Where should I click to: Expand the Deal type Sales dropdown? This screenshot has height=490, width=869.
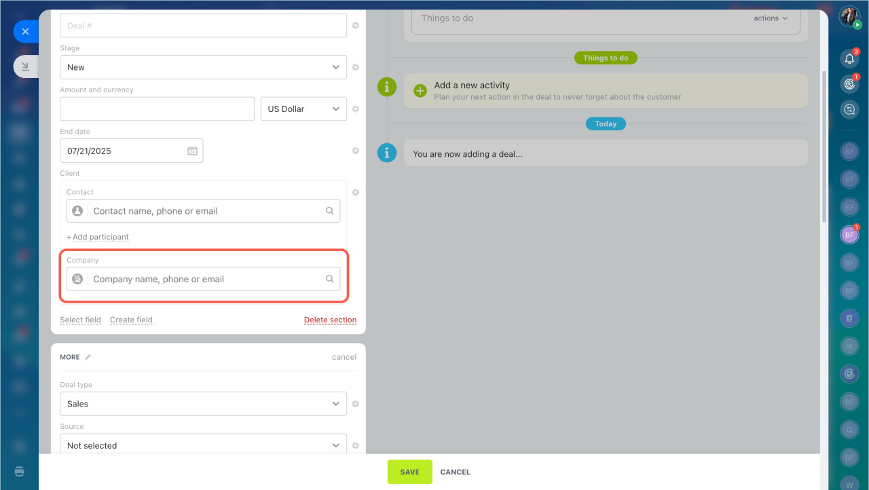tap(203, 404)
